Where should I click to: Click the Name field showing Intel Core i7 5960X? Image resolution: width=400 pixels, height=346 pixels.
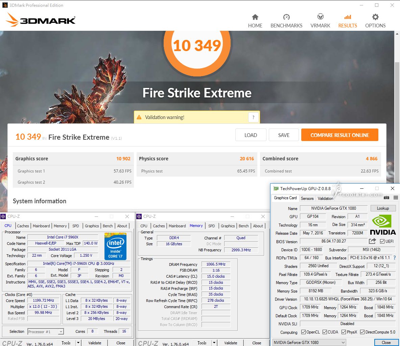pyautogui.click(x=63, y=237)
